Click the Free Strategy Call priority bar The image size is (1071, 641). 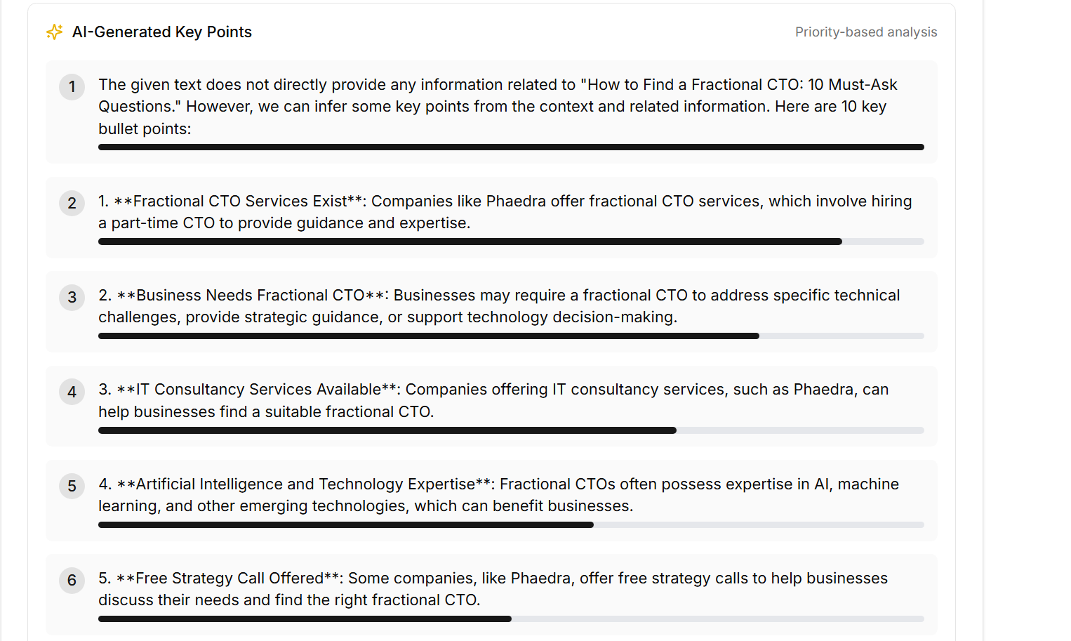coord(511,619)
